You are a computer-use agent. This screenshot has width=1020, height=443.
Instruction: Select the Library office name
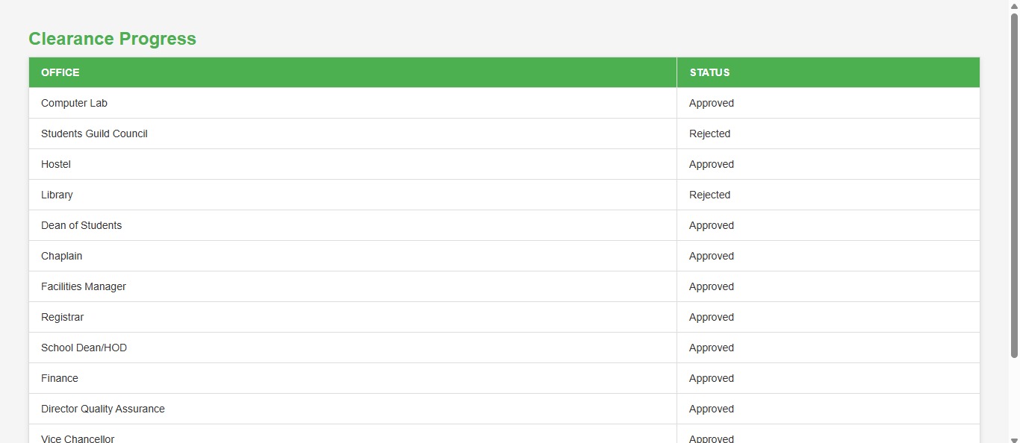click(x=57, y=195)
